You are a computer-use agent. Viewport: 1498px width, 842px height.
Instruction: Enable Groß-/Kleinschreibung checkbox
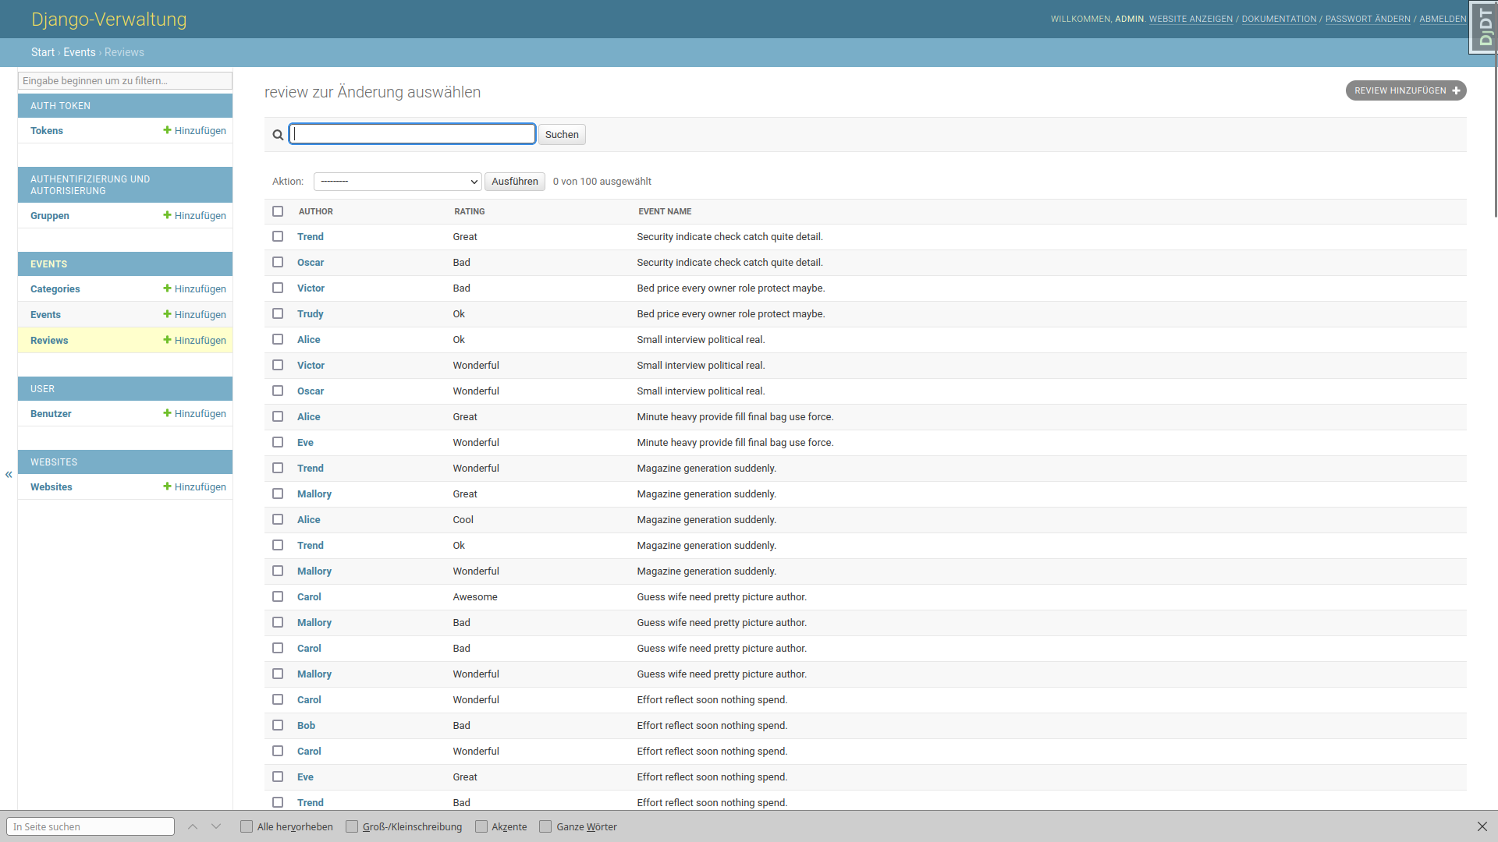coord(352,826)
